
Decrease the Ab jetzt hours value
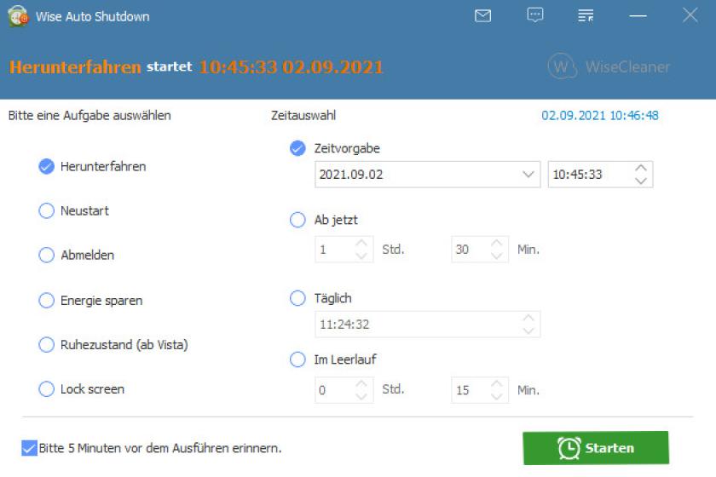pyautogui.click(x=361, y=256)
